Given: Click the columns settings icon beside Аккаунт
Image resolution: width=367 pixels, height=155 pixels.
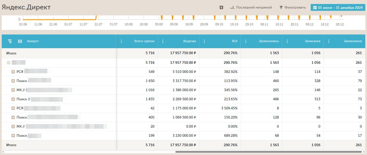Looking at the screenshot, I should (x=20, y=41).
